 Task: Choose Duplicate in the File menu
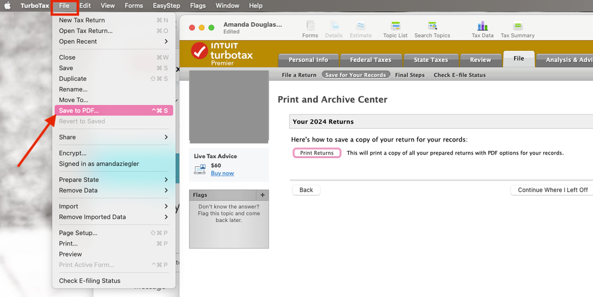pos(114,78)
